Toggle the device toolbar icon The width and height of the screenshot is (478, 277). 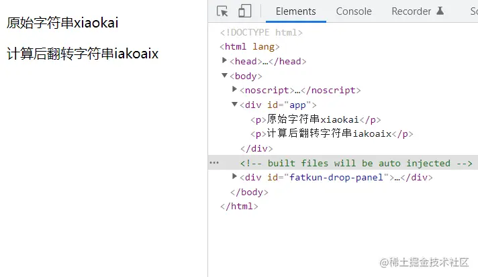point(244,11)
